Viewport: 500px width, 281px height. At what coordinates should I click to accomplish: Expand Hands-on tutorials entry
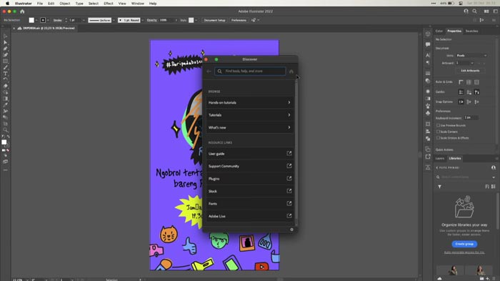coord(249,102)
